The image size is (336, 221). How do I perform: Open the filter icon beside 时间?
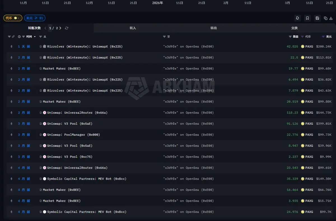[24, 37]
